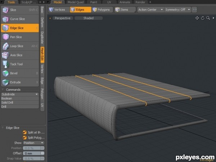216x162 pixels.
Task: Open the Duplicate vertical tab
Action: pos(42,38)
